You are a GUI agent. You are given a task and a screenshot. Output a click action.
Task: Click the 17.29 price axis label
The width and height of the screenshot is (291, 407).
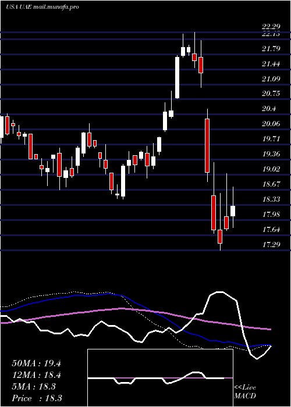(271, 244)
